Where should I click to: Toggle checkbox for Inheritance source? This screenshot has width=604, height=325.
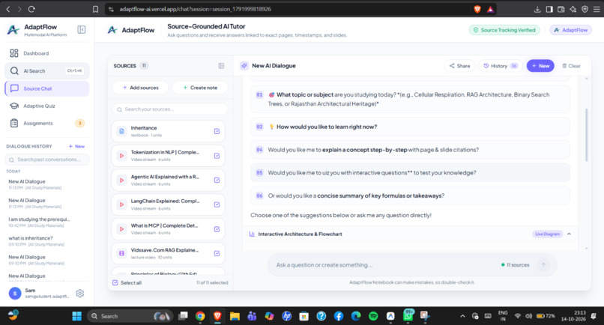pyautogui.click(x=217, y=131)
